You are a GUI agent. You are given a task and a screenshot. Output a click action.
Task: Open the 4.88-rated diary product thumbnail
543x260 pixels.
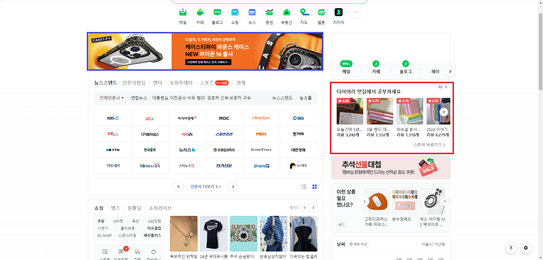(350, 111)
